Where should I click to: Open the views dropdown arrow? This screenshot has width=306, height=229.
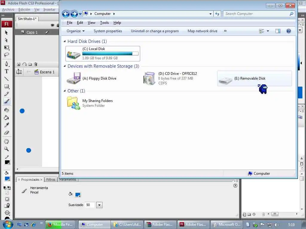(x=268, y=31)
